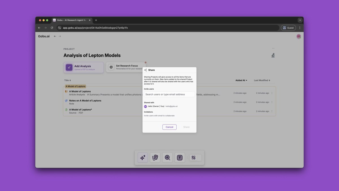
Task: Open the A Model of Leptons* source PDF row
Action: click(169, 111)
